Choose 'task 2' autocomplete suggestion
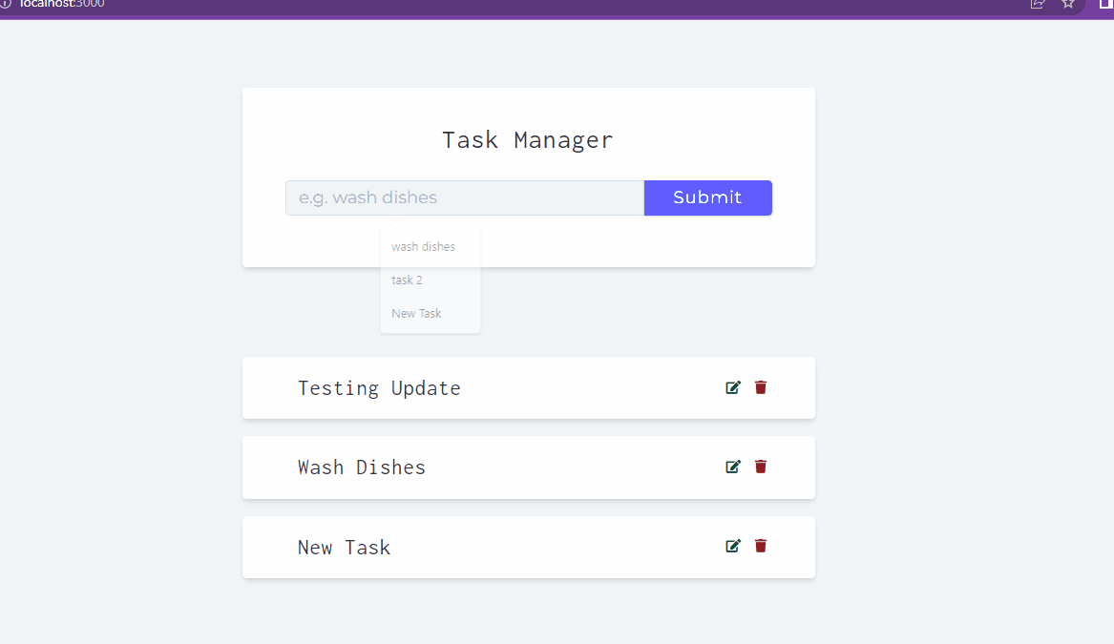 pyautogui.click(x=407, y=280)
